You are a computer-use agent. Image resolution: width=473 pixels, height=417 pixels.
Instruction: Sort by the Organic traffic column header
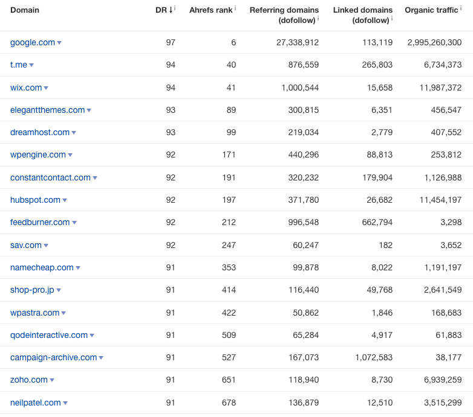click(431, 10)
